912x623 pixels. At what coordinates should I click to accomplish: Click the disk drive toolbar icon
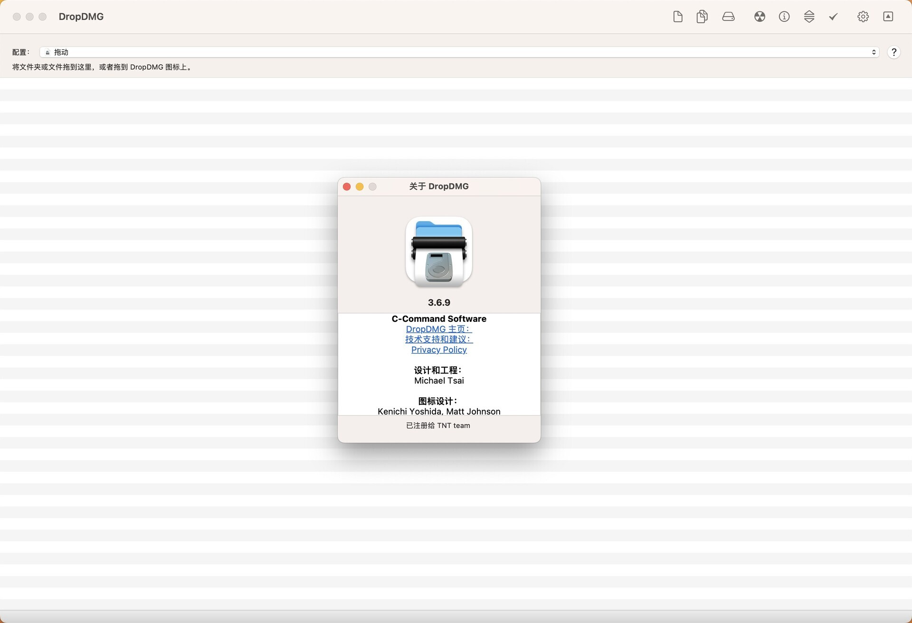[728, 17]
